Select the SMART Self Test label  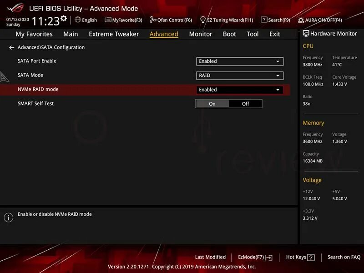tap(35, 104)
